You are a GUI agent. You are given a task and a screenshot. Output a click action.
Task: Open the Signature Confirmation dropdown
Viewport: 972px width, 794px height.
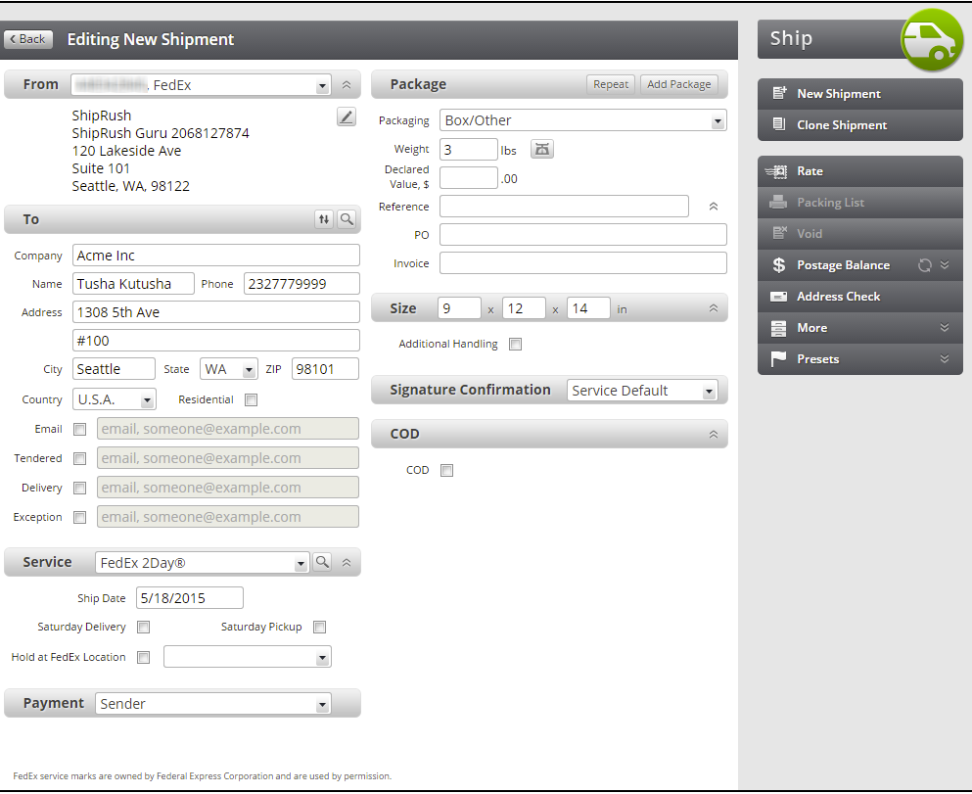coord(709,391)
